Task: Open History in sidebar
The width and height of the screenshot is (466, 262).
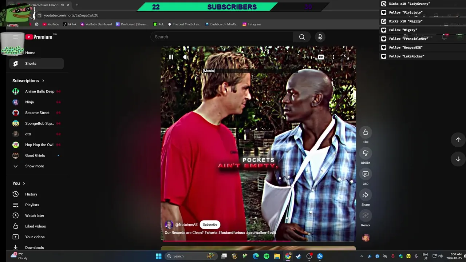Action: (x=36, y=194)
